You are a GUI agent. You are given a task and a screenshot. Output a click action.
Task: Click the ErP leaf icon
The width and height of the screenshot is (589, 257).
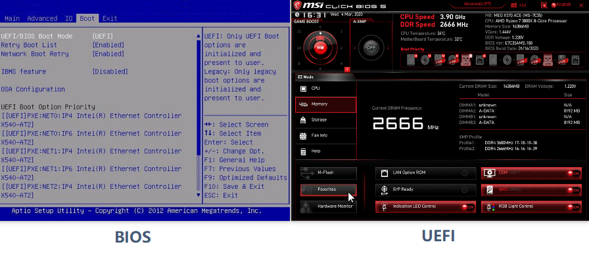[385, 190]
